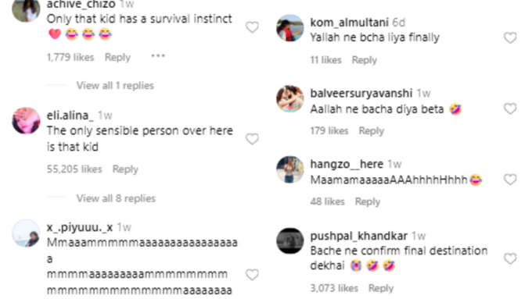Open kom_almultani's profile picture
532x299 pixels.
pyautogui.click(x=289, y=28)
